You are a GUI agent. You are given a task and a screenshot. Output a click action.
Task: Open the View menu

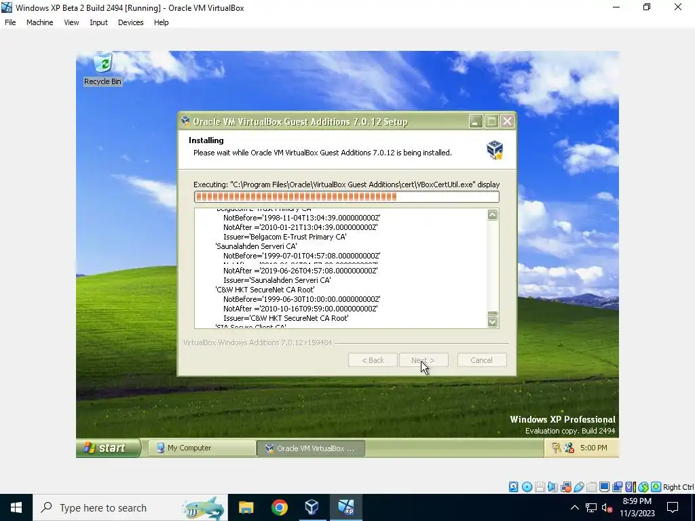(x=71, y=22)
